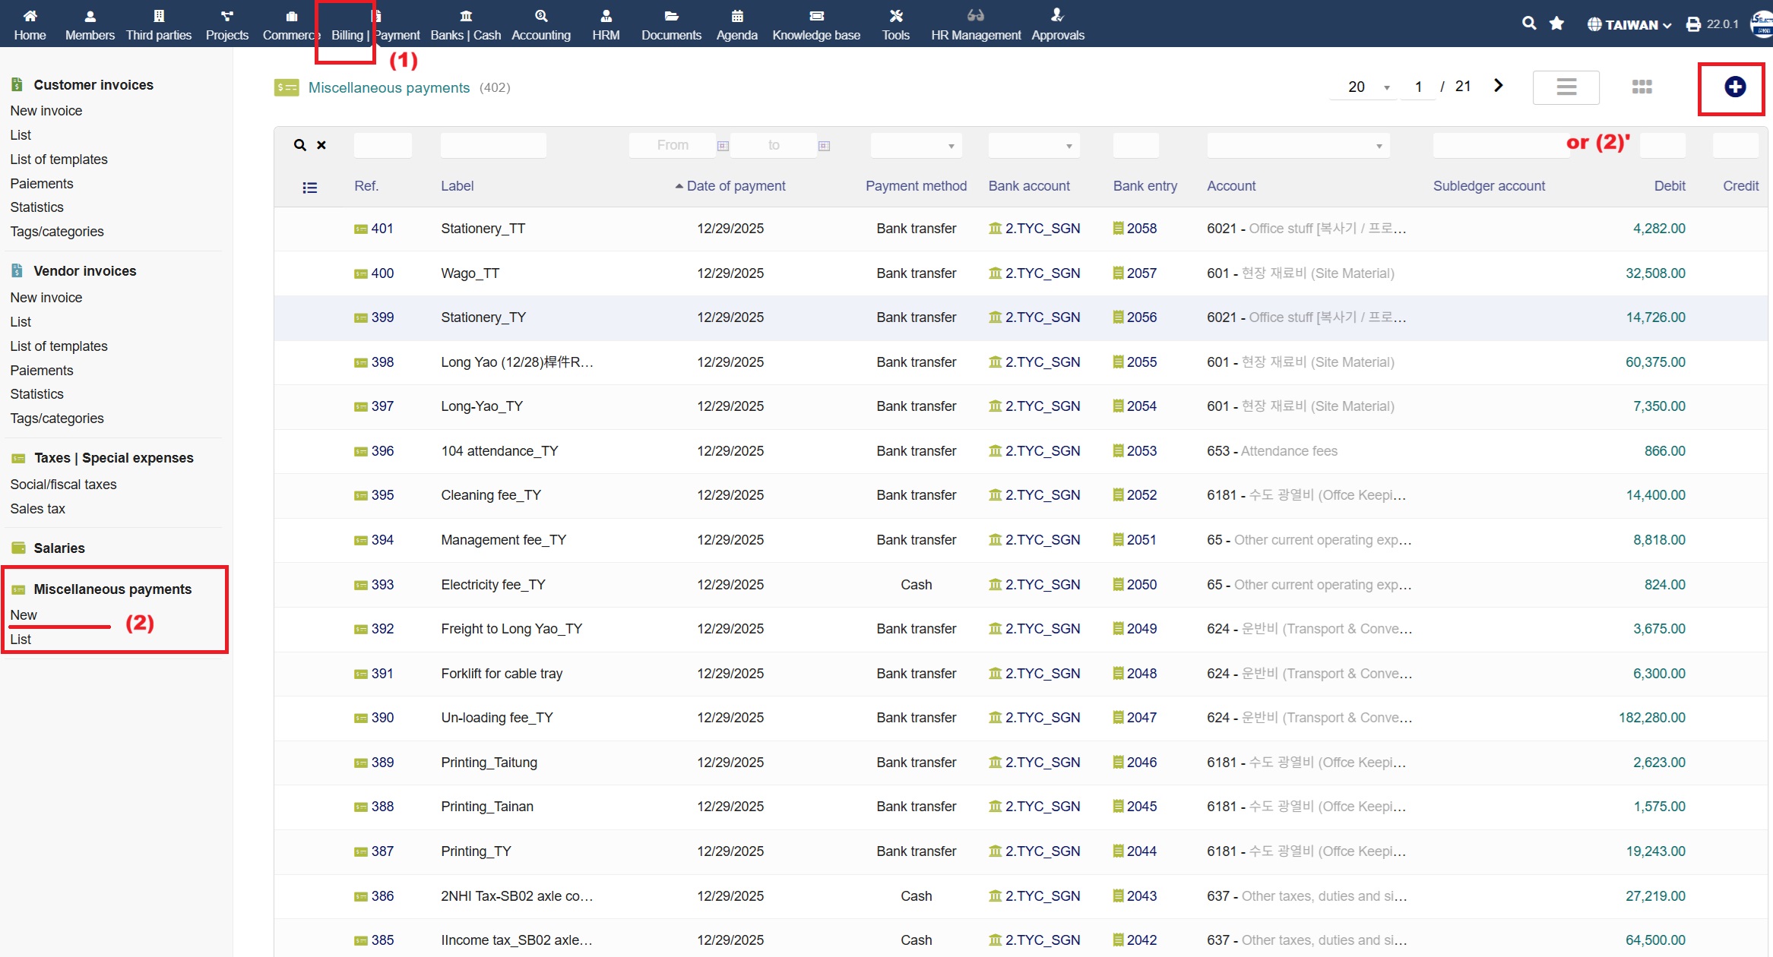Viewport: 1773px width, 957px height.
Task: Select the list view hamburger icon
Action: point(1566,87)
